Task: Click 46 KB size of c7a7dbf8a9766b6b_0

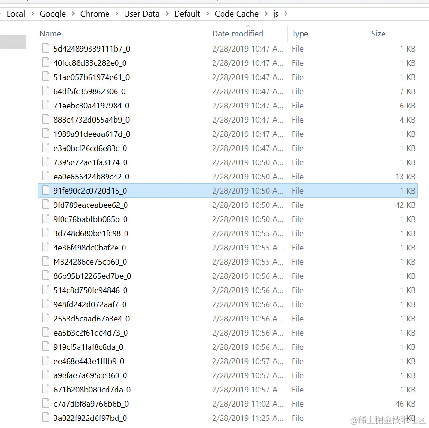Action: (x=405, y=404)
